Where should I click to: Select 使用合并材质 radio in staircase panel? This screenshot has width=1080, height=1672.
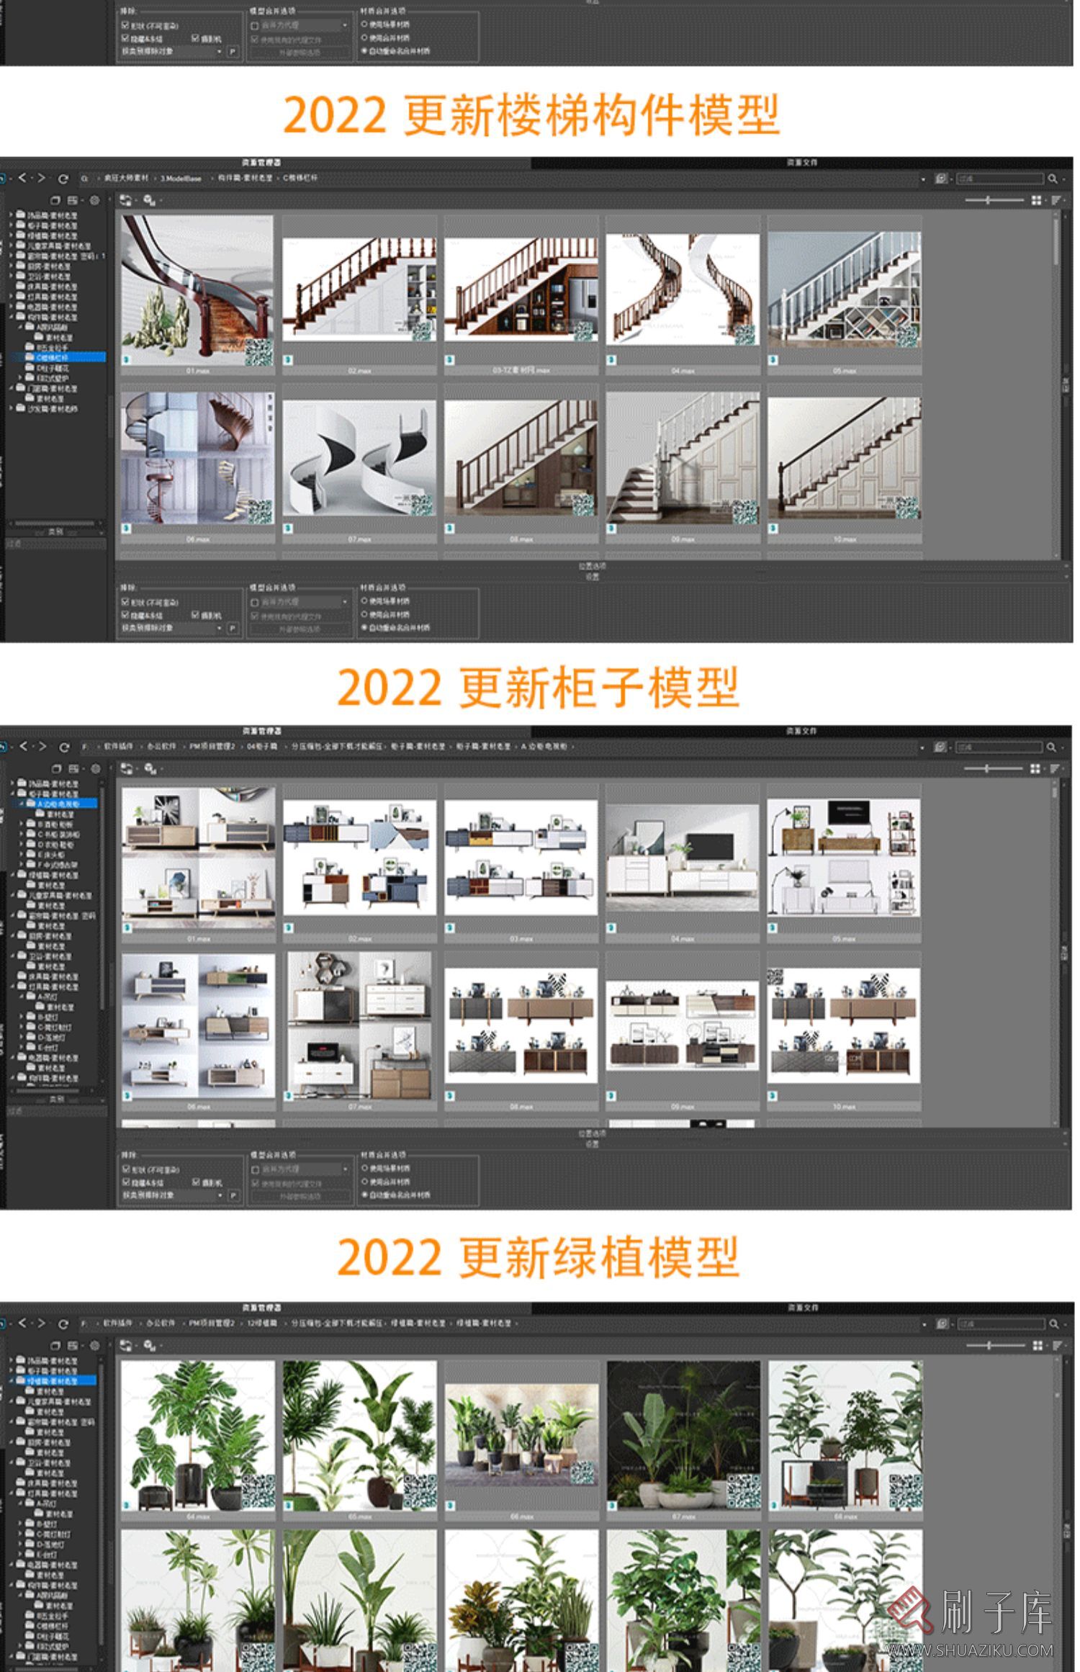click(x=364, y=614)
